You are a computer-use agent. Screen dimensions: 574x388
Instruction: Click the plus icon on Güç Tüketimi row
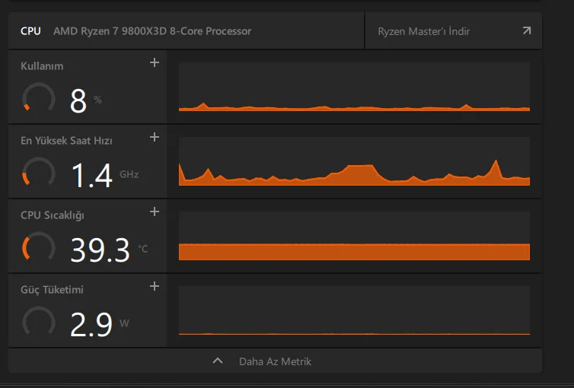155,286
